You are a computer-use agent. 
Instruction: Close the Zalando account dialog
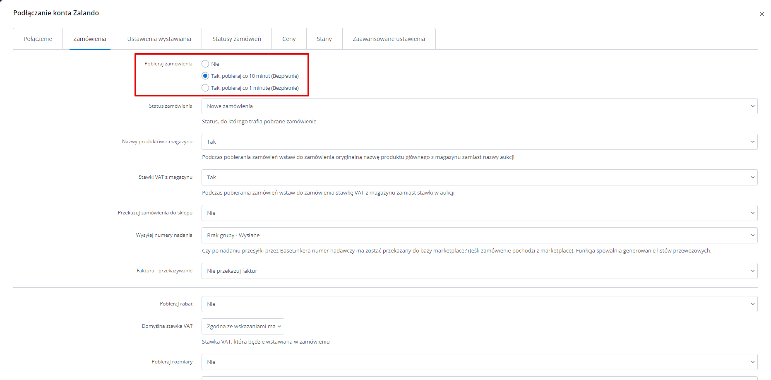click(x=761, y=14)
